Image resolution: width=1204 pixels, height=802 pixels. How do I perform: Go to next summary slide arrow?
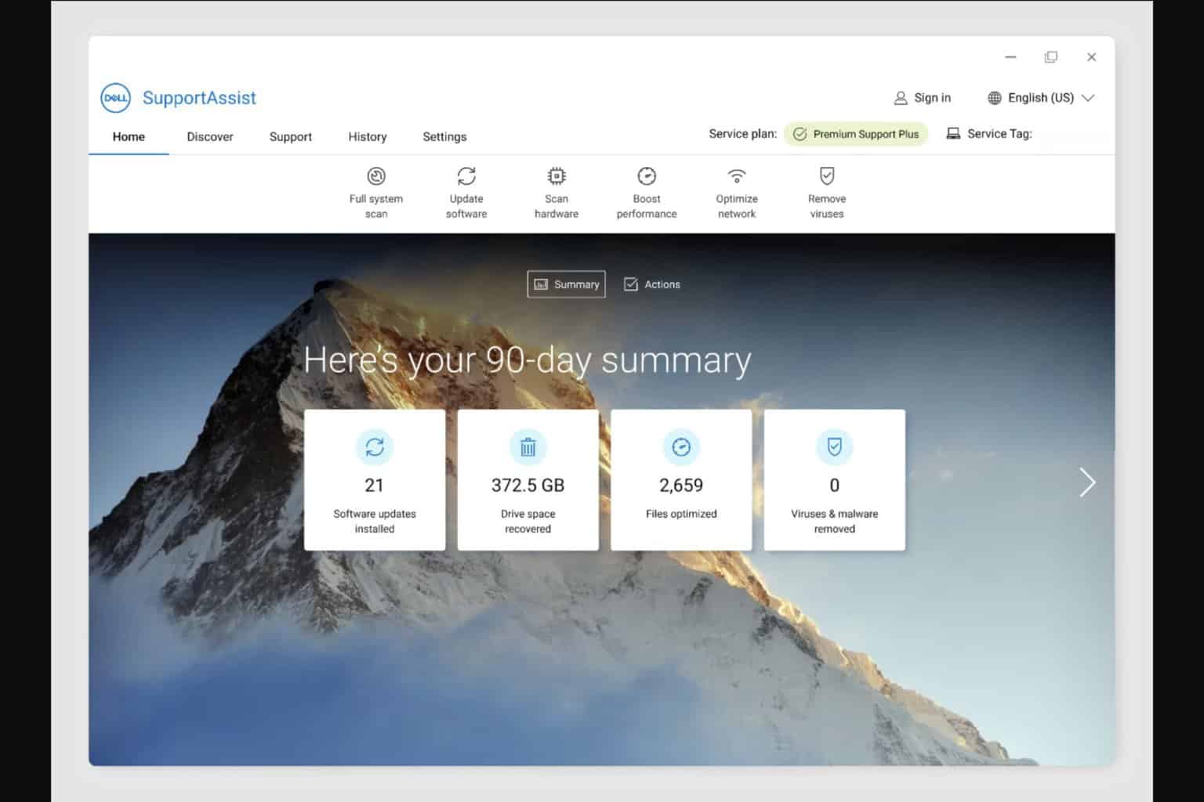click(x=1087, y=482)
